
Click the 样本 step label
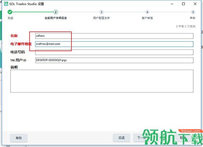(193, 18)
